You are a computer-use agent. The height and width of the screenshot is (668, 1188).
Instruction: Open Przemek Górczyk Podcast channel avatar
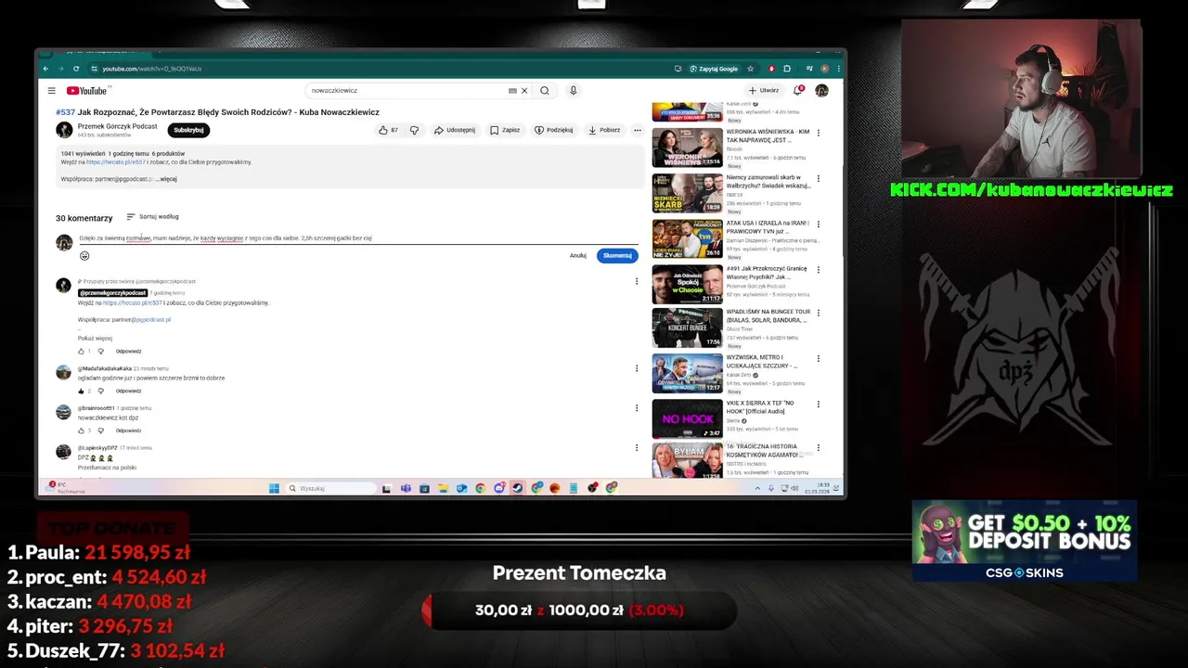pos(64,130)
